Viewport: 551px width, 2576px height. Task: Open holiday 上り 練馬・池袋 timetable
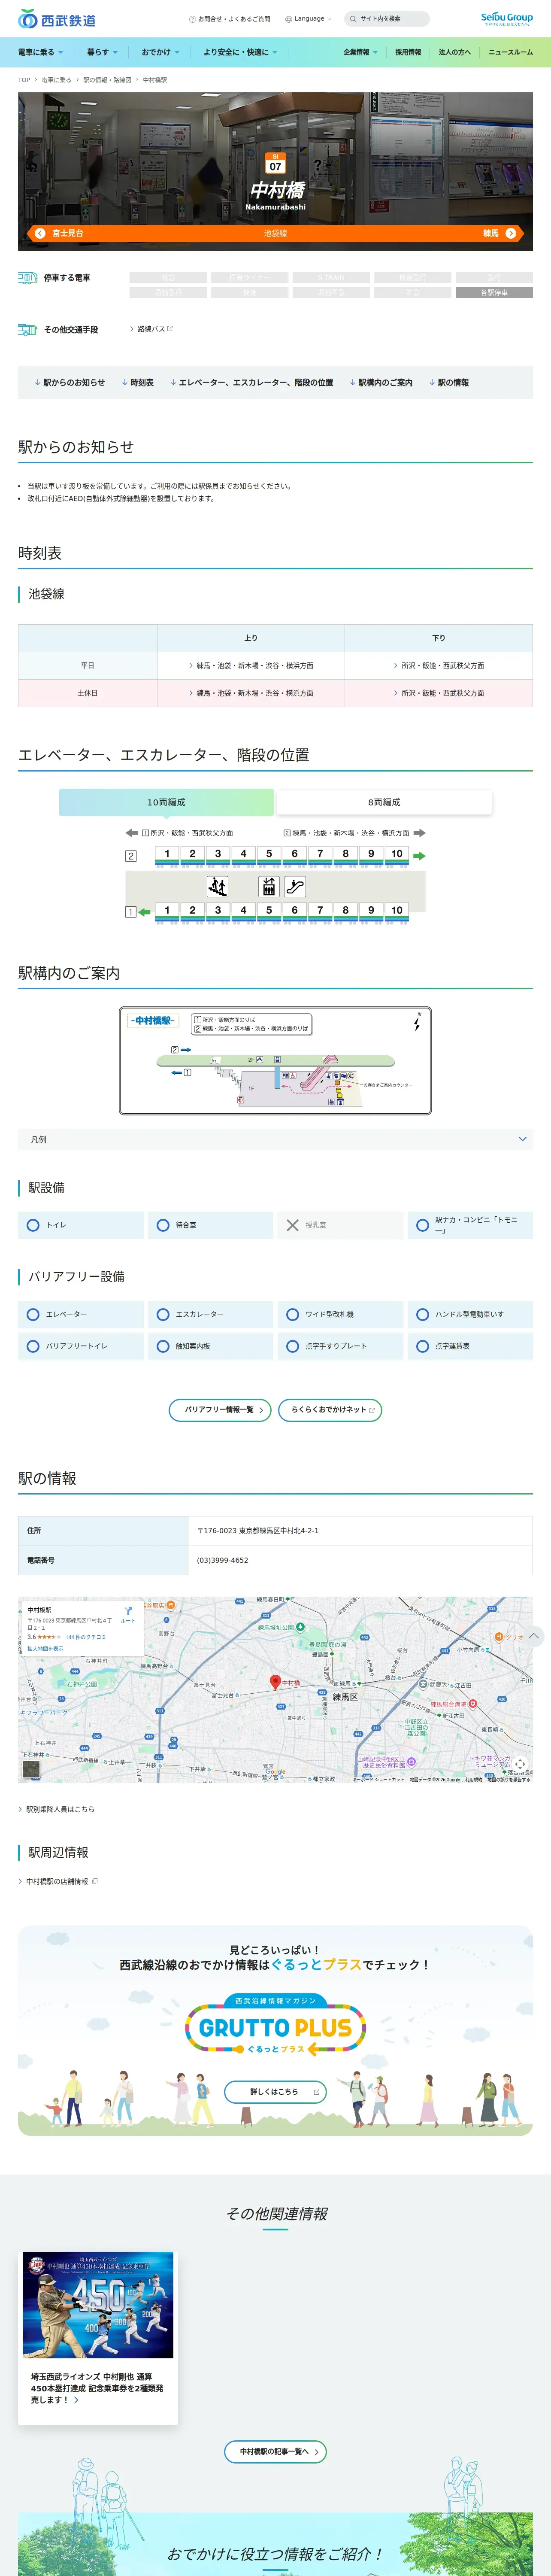click(x=251, y=693)
